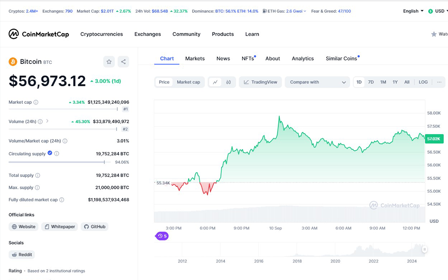Switch to the Similar Coins tab
448x280 pixels.
342,59
